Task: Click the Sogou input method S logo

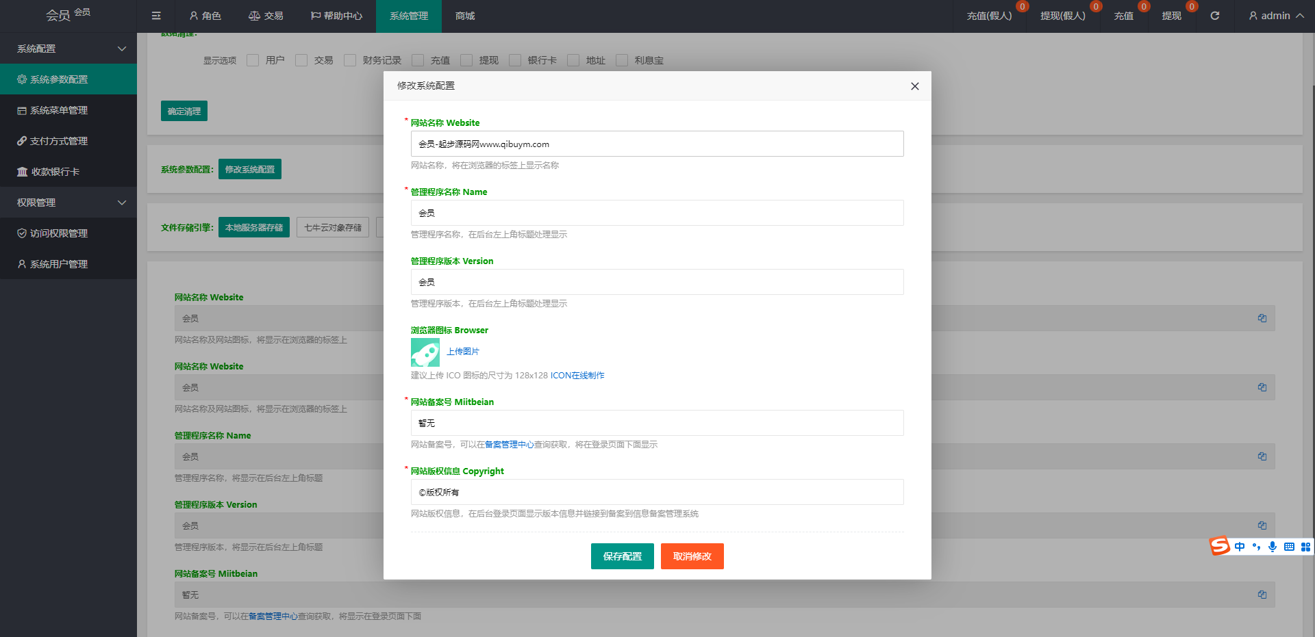Action: click(x=1220, y=546)
